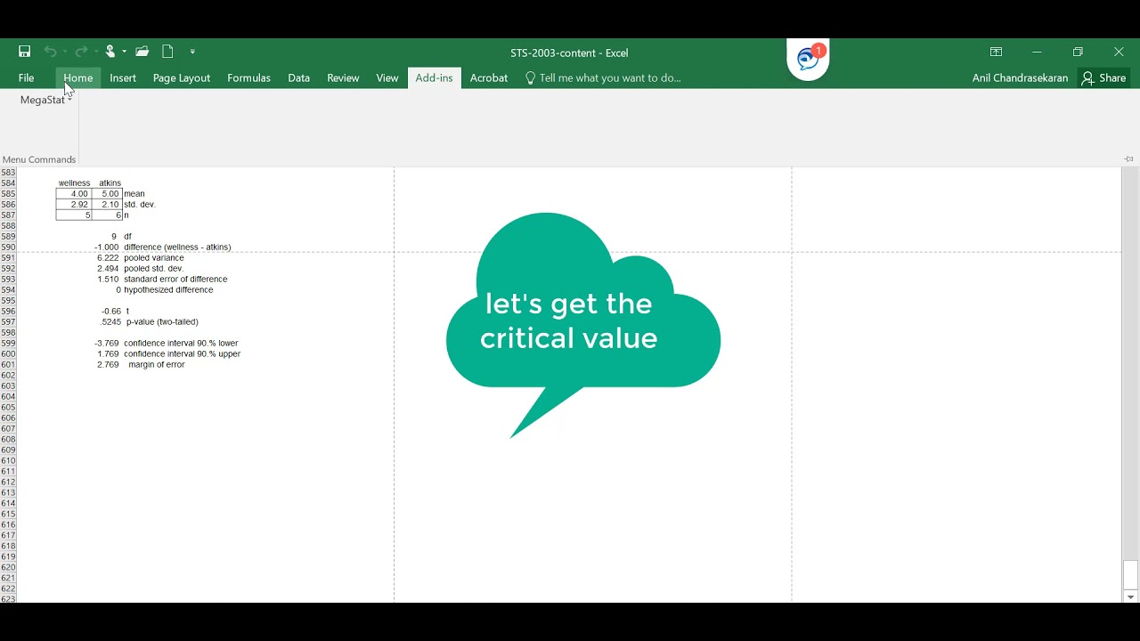Screen dimensions: 1140x641
Task: Click the df value 9
Action: 114,236
